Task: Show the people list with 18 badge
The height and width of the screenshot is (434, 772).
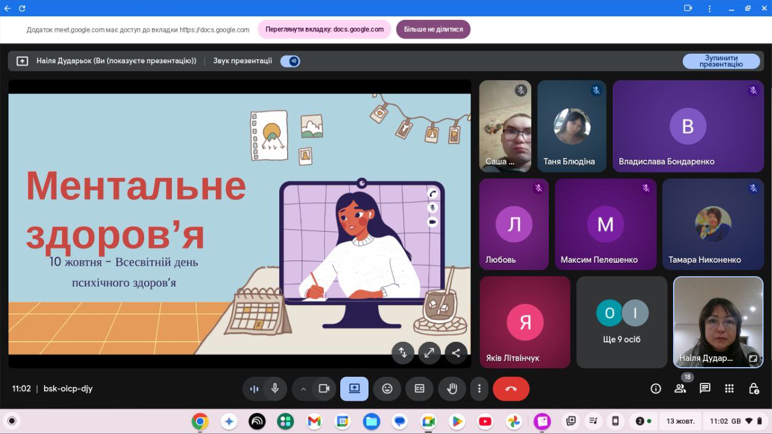Action: 680,389
